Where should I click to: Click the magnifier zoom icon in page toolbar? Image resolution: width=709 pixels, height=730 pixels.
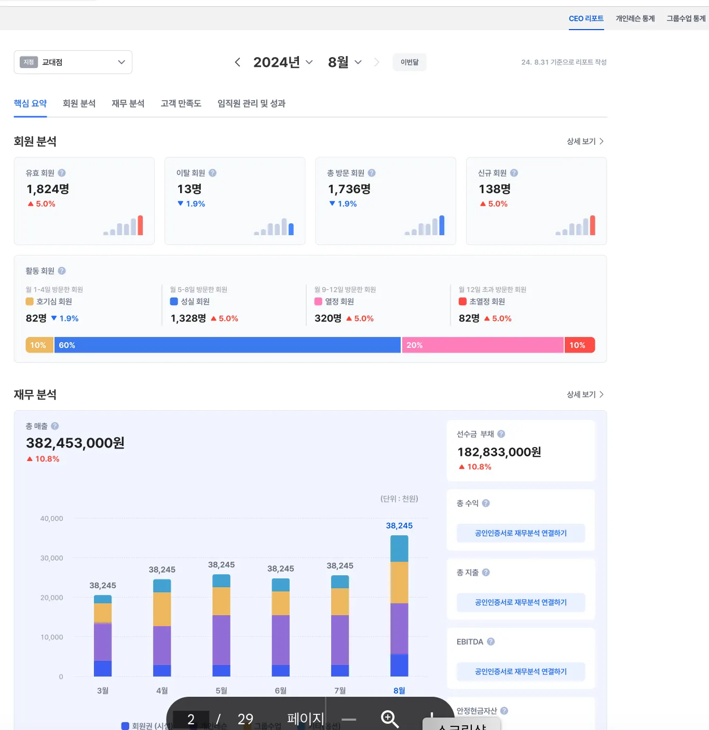[389, 719]
